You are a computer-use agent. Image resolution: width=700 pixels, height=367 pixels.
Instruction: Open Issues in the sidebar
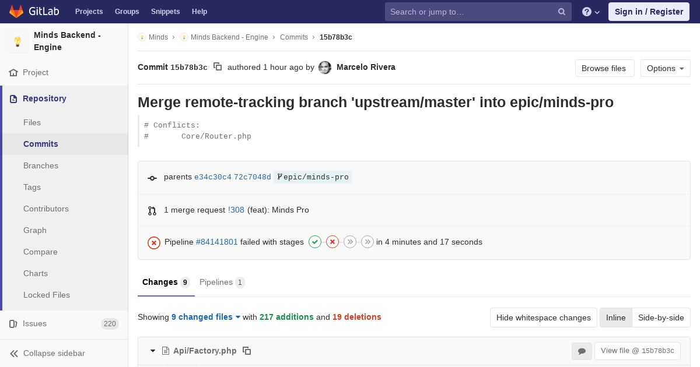(34, 323)
